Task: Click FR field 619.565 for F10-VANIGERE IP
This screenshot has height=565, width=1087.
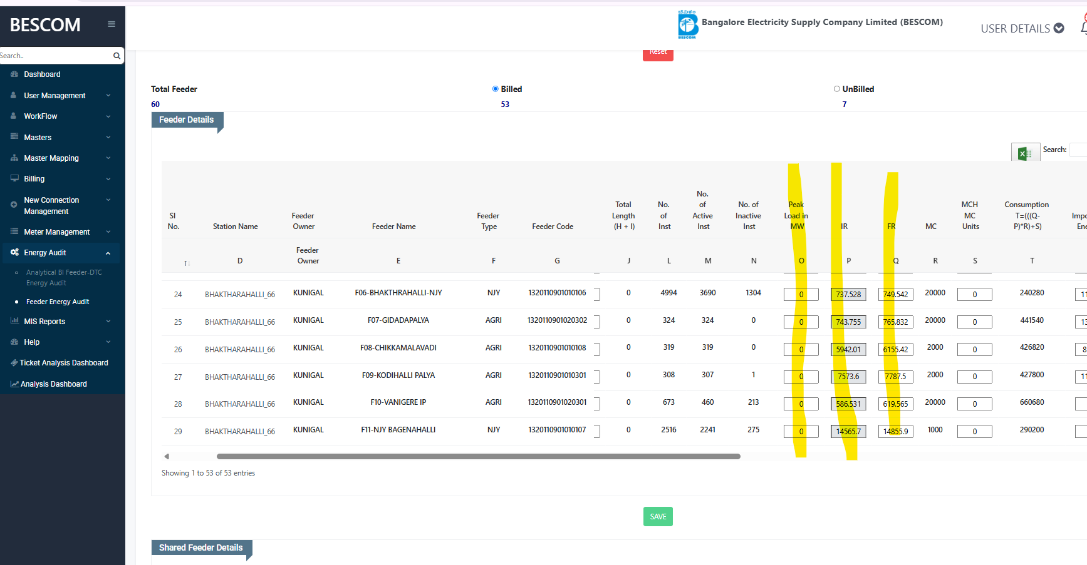Action: click(x=895, y=404)
